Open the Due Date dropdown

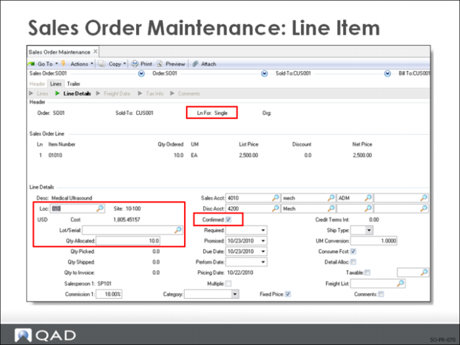(263, 252)
